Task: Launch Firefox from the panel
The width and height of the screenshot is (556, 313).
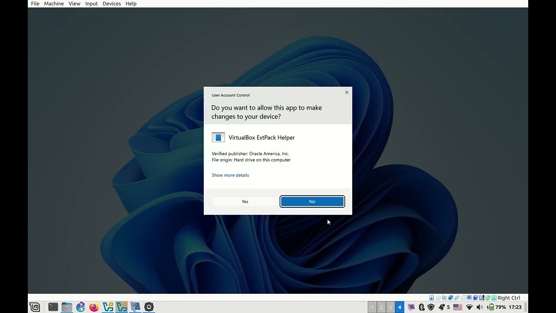Action: [x=94, y=307]
